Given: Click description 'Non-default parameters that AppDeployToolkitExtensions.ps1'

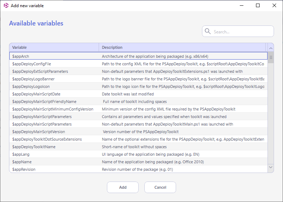Looking at the screenshot, I should 172,72.
